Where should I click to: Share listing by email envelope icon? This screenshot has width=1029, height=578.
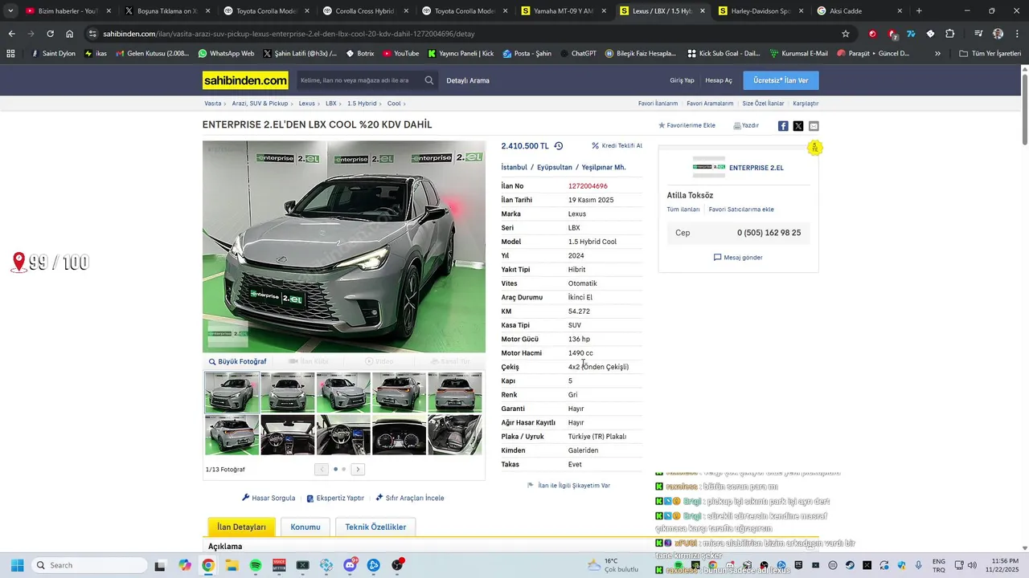point(814,126)
